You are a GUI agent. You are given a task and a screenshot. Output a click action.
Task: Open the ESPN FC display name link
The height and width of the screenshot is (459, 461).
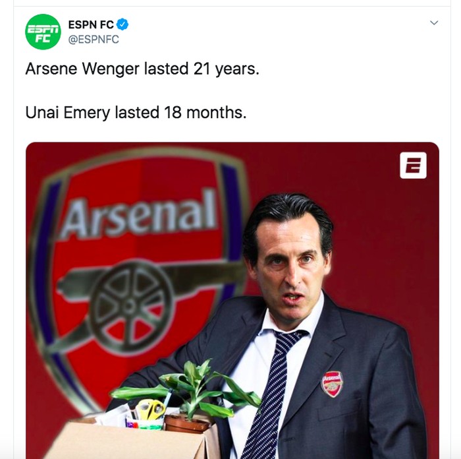pyautogui.click(x=91, y=24)
